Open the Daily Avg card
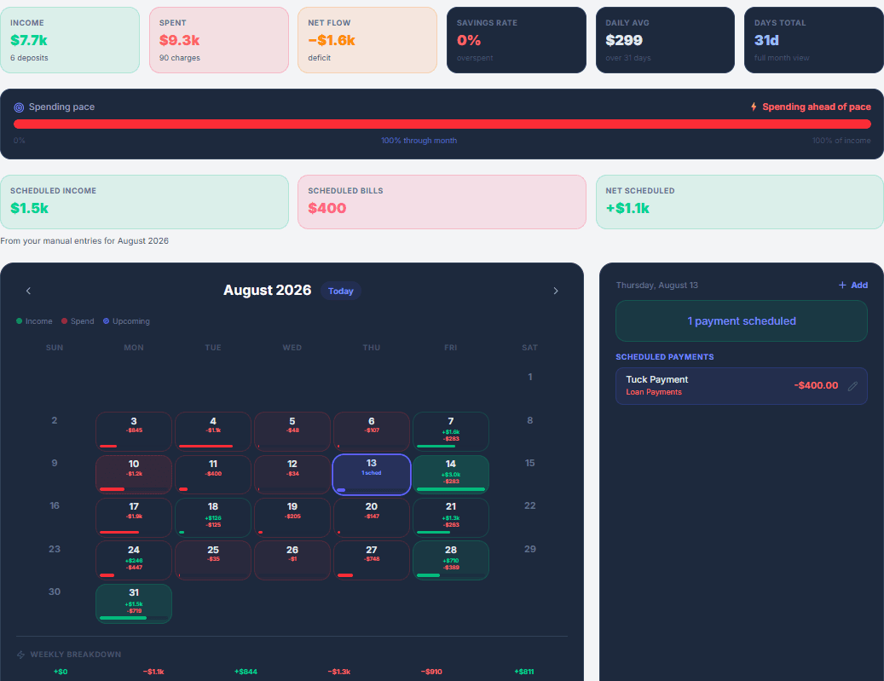This screenshot has height=681, width=884. click(665, 40)
